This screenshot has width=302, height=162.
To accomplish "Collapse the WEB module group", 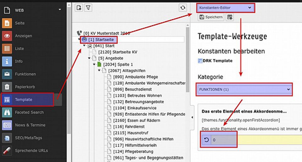I will [60, 10].
